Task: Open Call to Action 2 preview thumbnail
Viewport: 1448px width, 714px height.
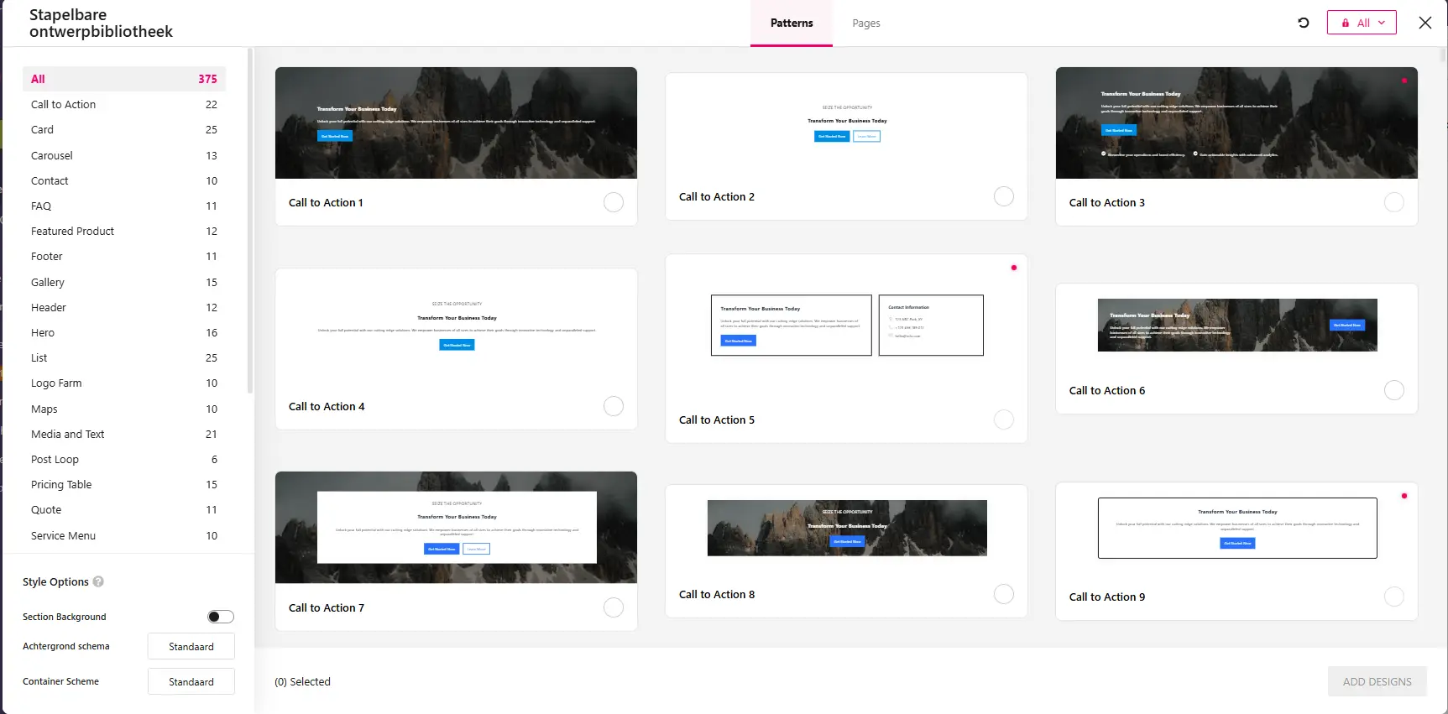Action: (x=846, y=122)
